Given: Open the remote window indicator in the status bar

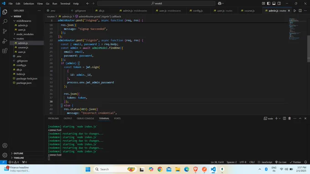Looking at the screenshot, I should [x=3, y=162].
